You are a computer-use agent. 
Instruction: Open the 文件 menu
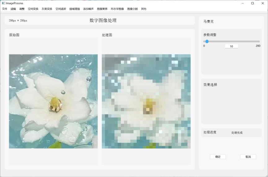(5, 9)
